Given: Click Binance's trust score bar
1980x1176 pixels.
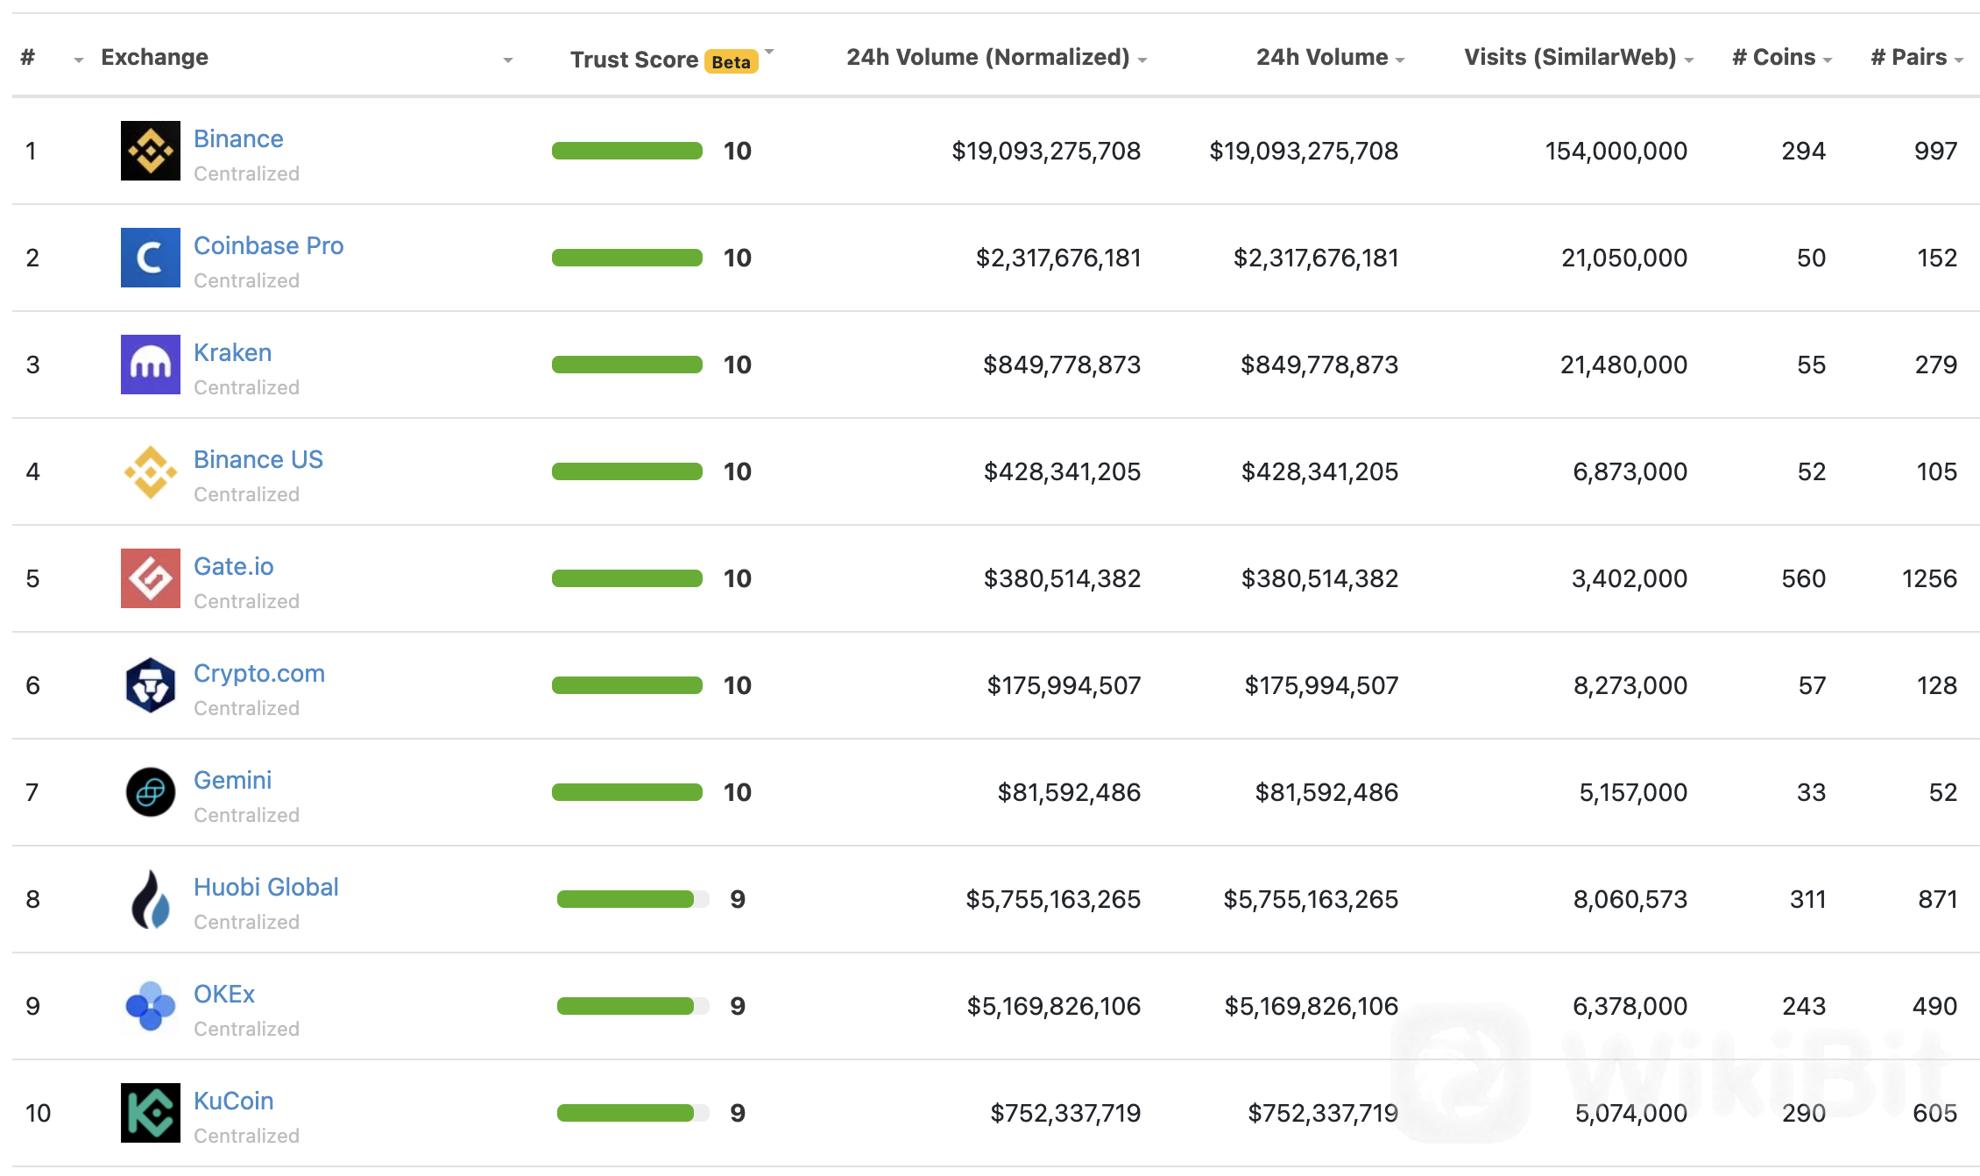Looking at the screenshot, I should pos(627,151).
